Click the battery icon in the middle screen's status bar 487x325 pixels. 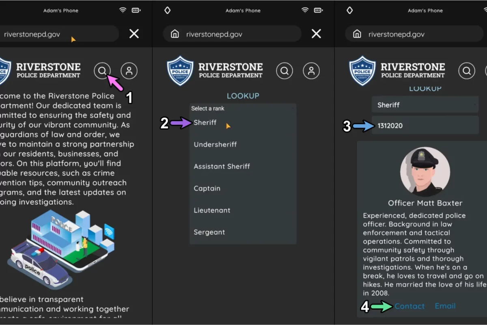click(x=319, y=10)
